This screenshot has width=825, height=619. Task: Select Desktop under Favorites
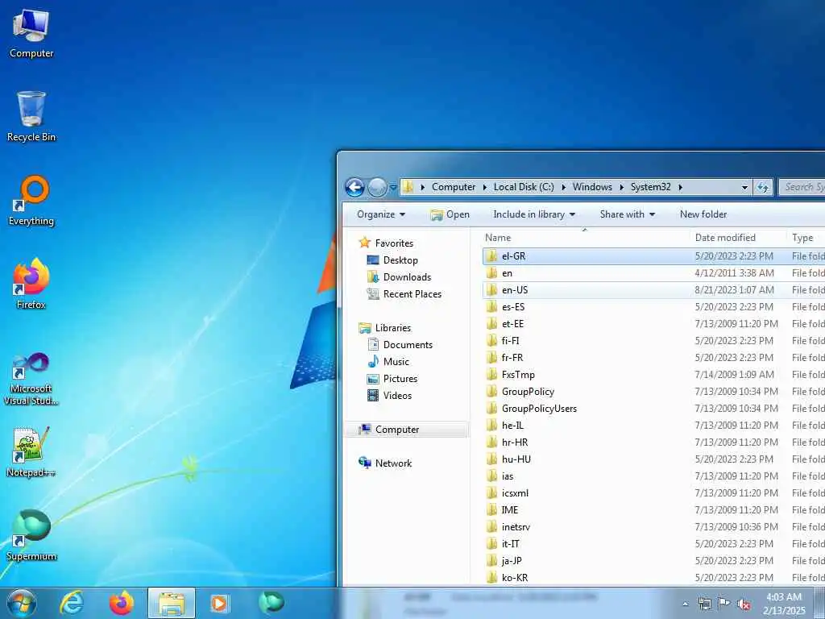pyautogui.click(x=400, y=260)
